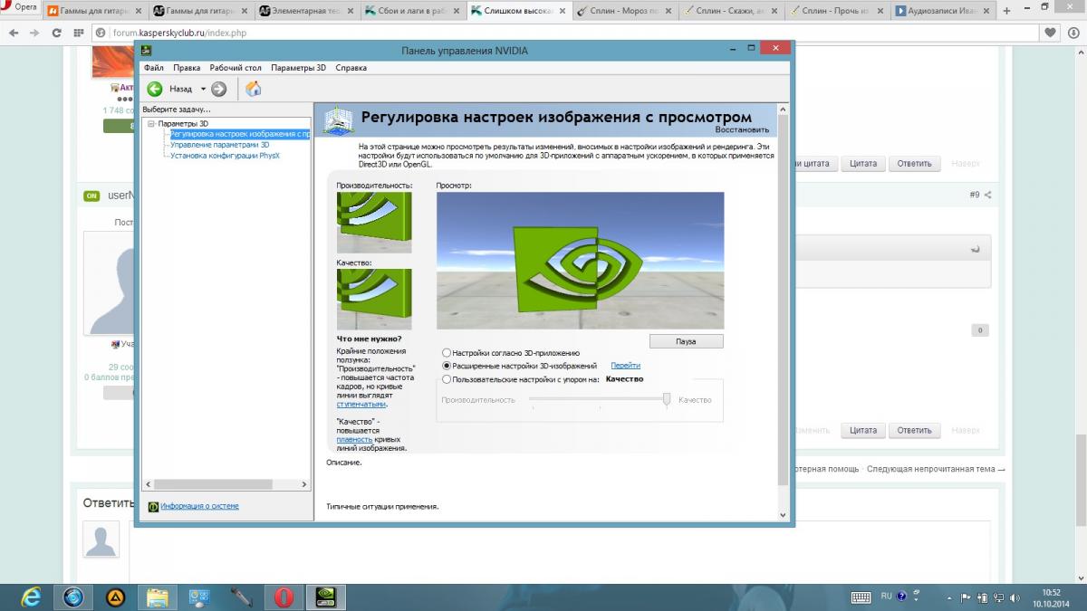The width and height of the screenshot is (1087, 611).
Task: Click the Home icon in NVIDIA toolbar
Action: (254, 89)
